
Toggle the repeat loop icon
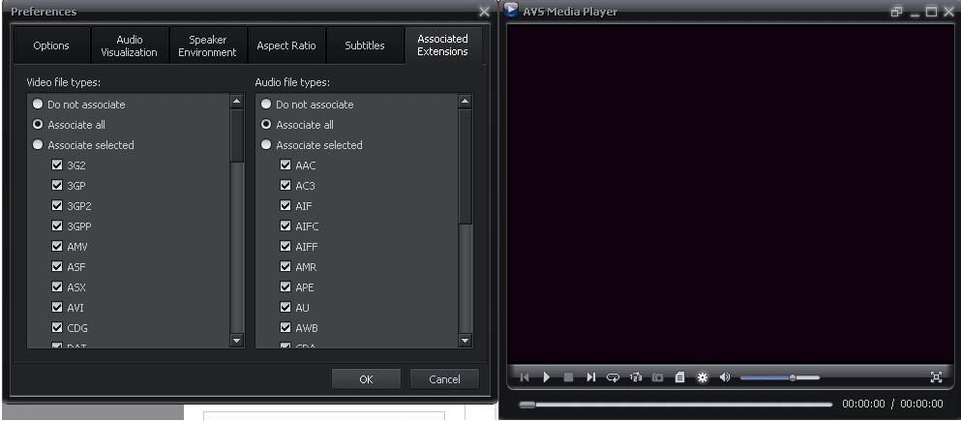click(613, 377)
